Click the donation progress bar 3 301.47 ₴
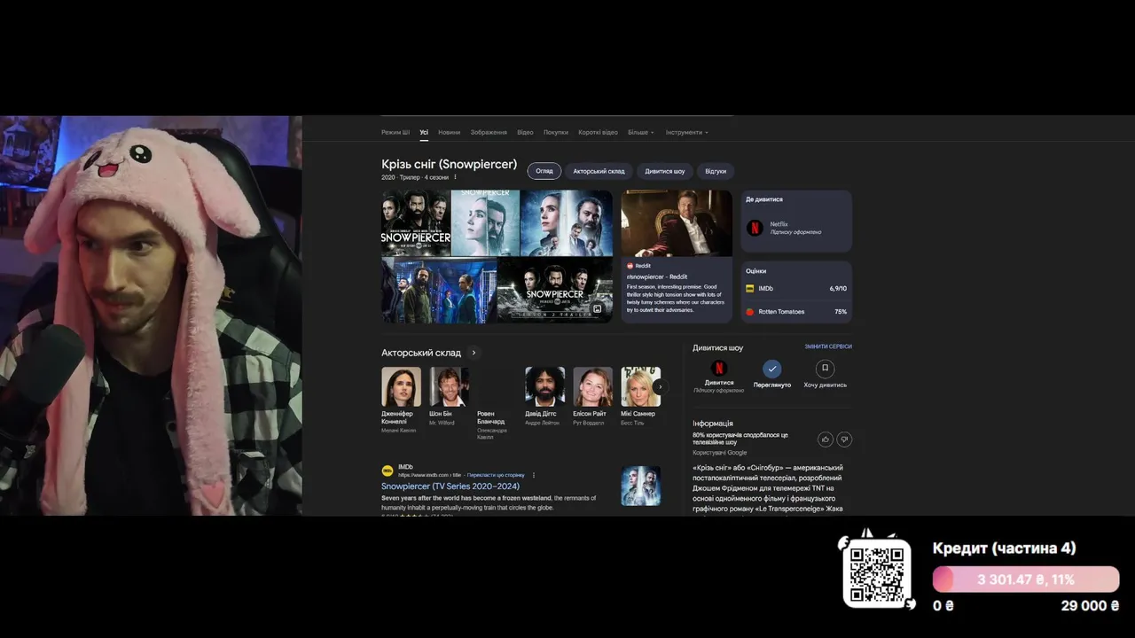The image size is (1135, 638). 1026,580
